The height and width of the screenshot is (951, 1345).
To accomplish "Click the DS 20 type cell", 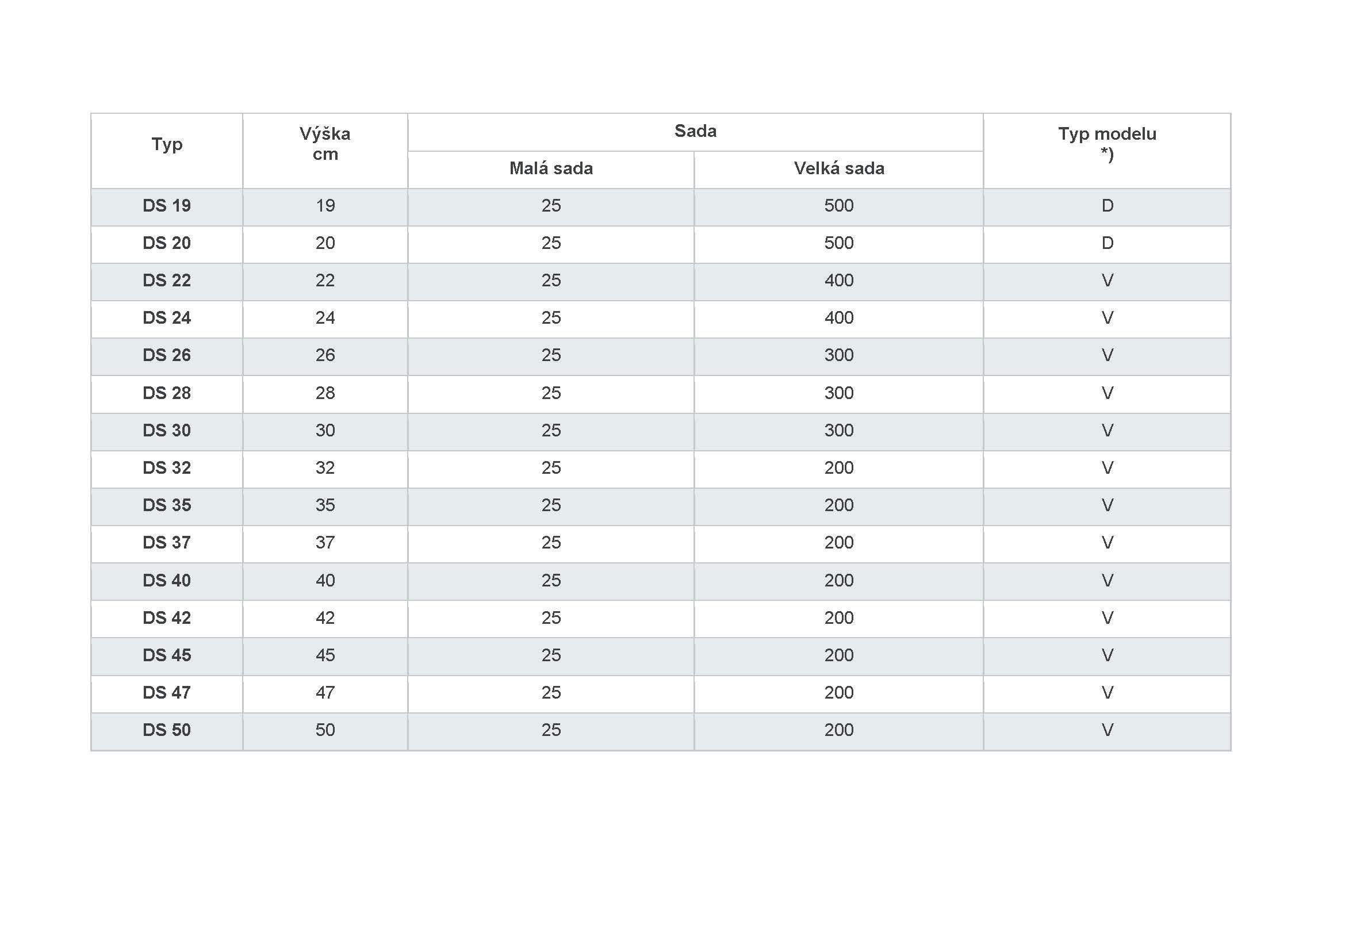I will pyautogui.click(x=167, y=243).
